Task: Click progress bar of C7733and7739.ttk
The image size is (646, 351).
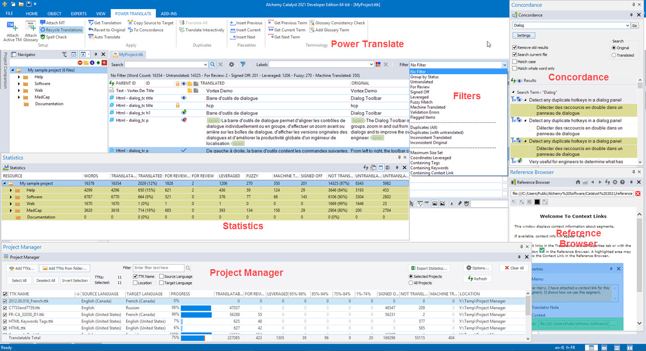Action: click(196, 308)
